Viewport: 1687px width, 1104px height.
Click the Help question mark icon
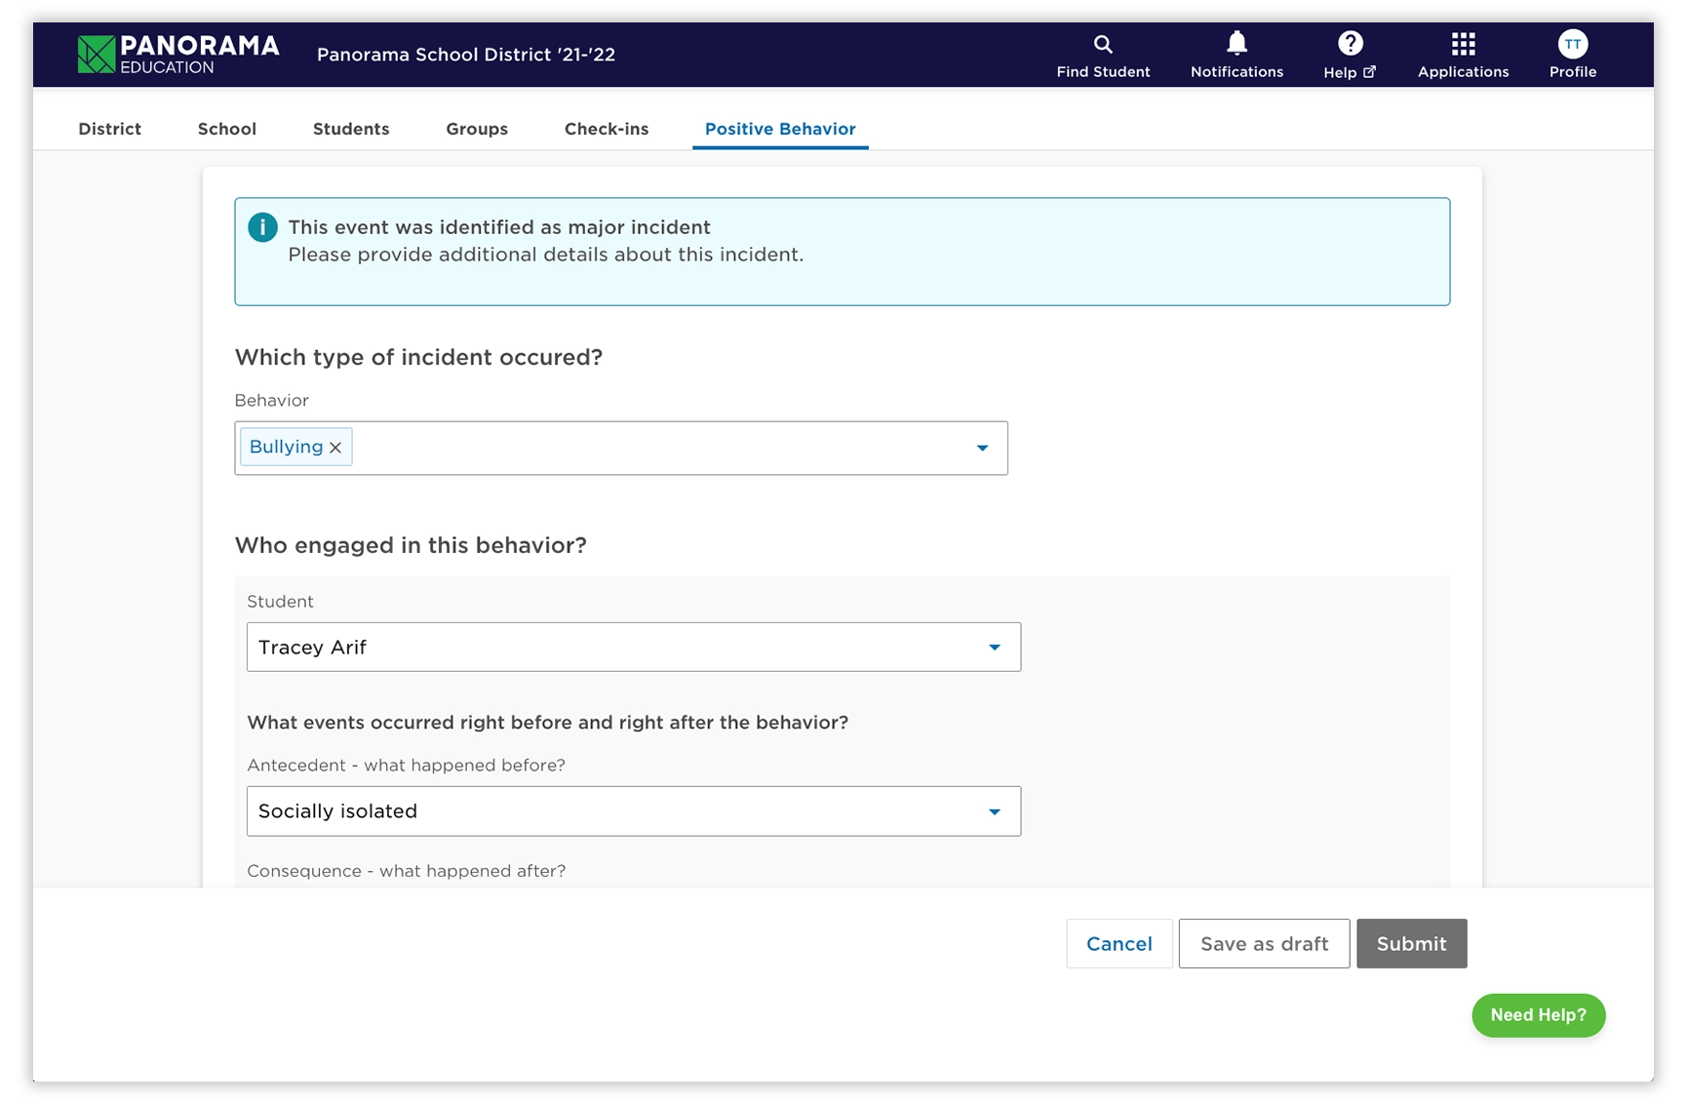(1350, 44)
